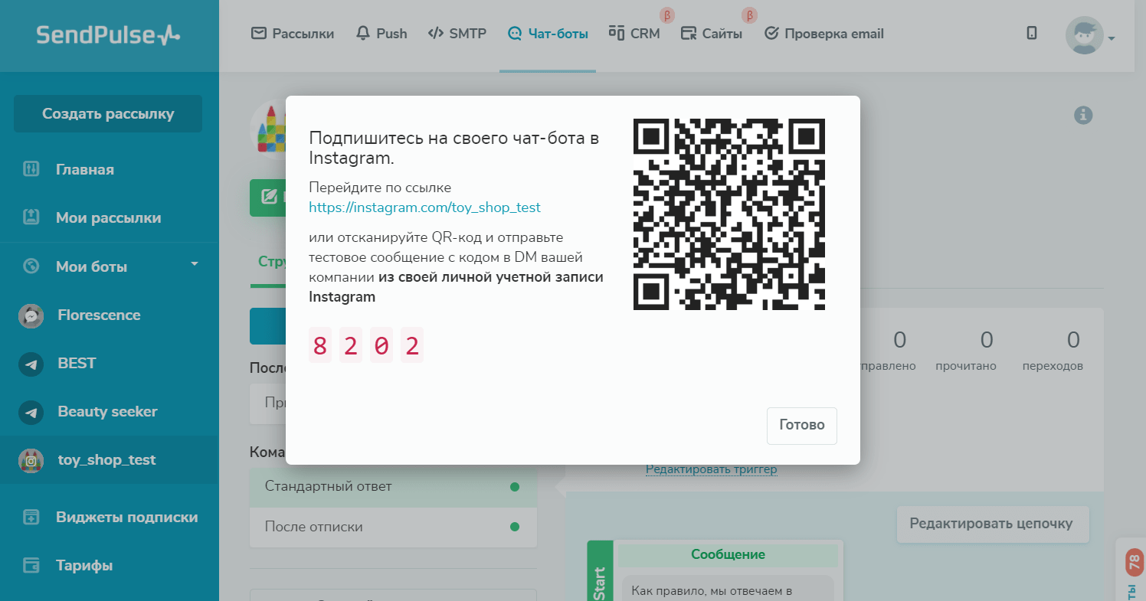Click the BEST Telegram bot icon
The width and height of the screenshot is (1146, 601).
click(x=31, y=364)
